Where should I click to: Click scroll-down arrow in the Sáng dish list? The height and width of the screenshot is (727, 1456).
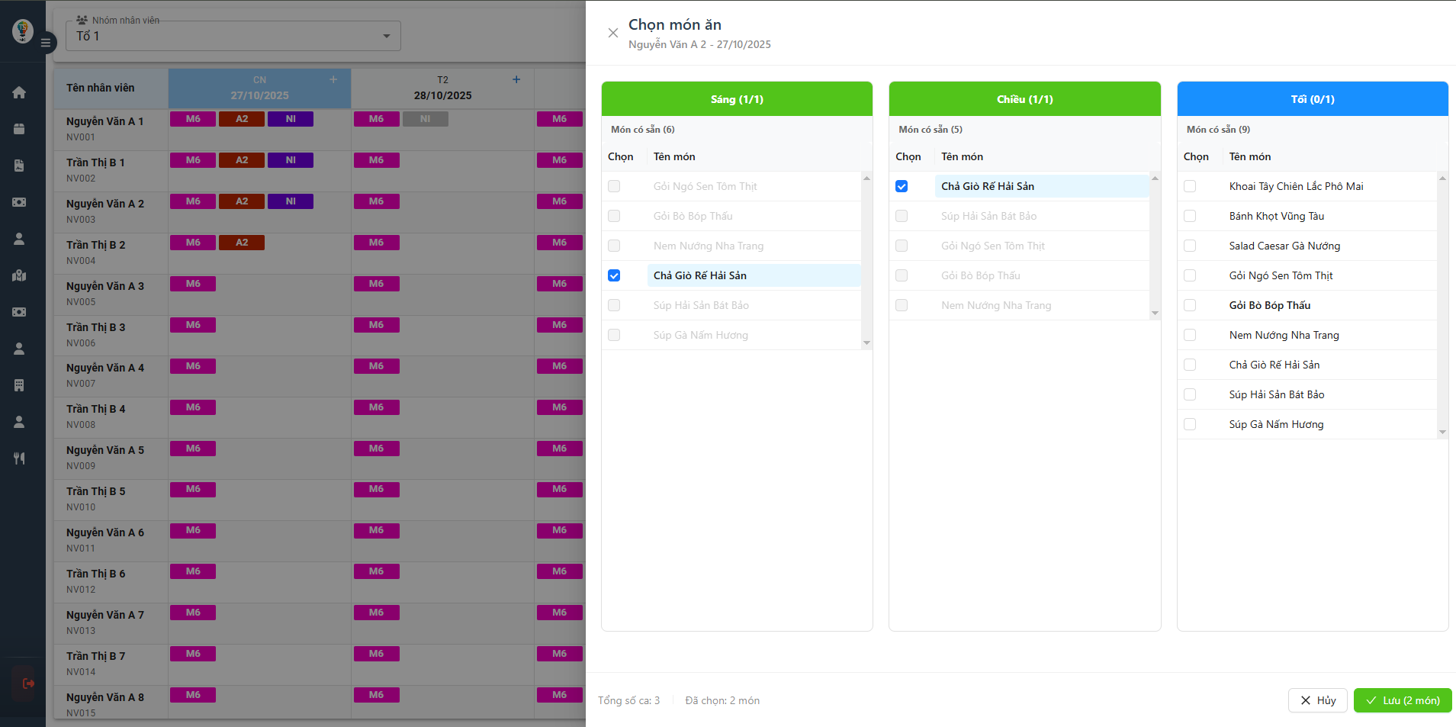coord(866,343)
